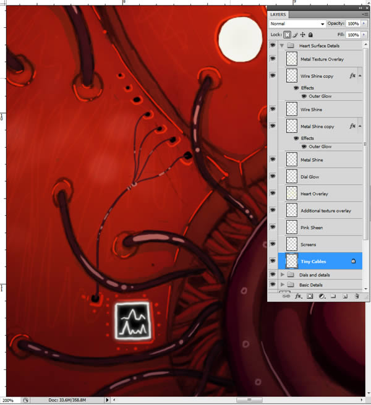The width and height of the screenshot is (371, 405).
Task: Toggle Outer Glow effect on Wire Shine copy
Action: click(304, 96)
